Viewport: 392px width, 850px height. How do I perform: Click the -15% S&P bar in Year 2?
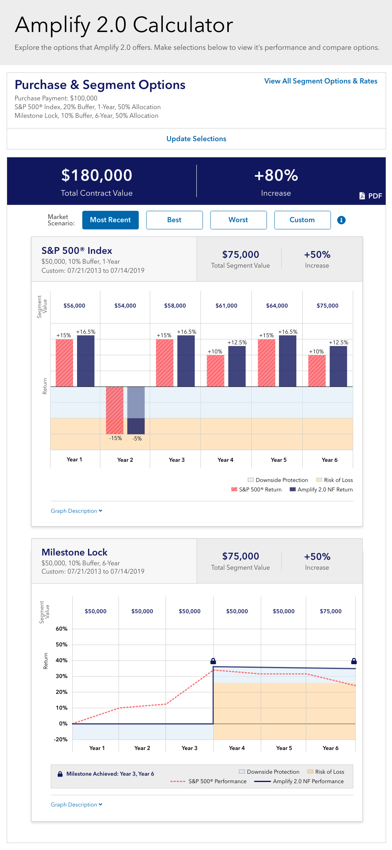pyautogui.click(x=115, y=410)
